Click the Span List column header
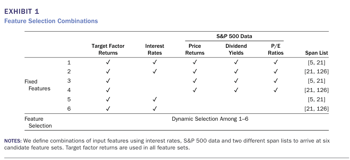This screenshot has width=350, height=160. (x=317, y=53)
